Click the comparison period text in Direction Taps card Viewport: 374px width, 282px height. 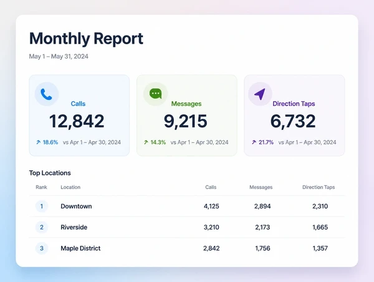pyautogui.click(x=307, y=142)
